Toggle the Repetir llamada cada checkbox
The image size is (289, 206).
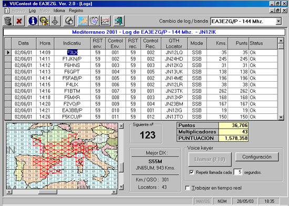point(192,172)
